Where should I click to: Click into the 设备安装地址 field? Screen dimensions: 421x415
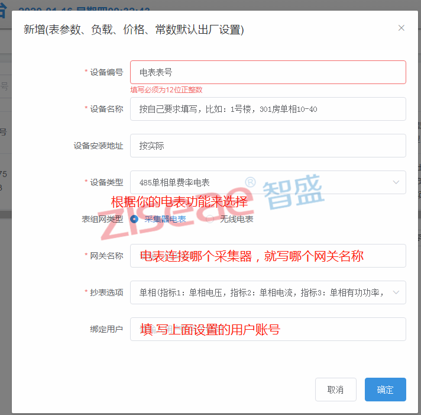(x=268, y=146)
